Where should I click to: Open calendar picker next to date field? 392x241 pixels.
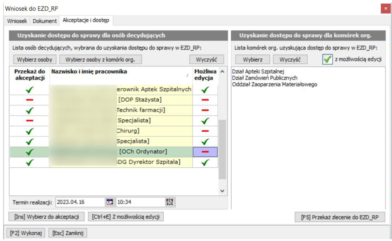pos(109,202)
